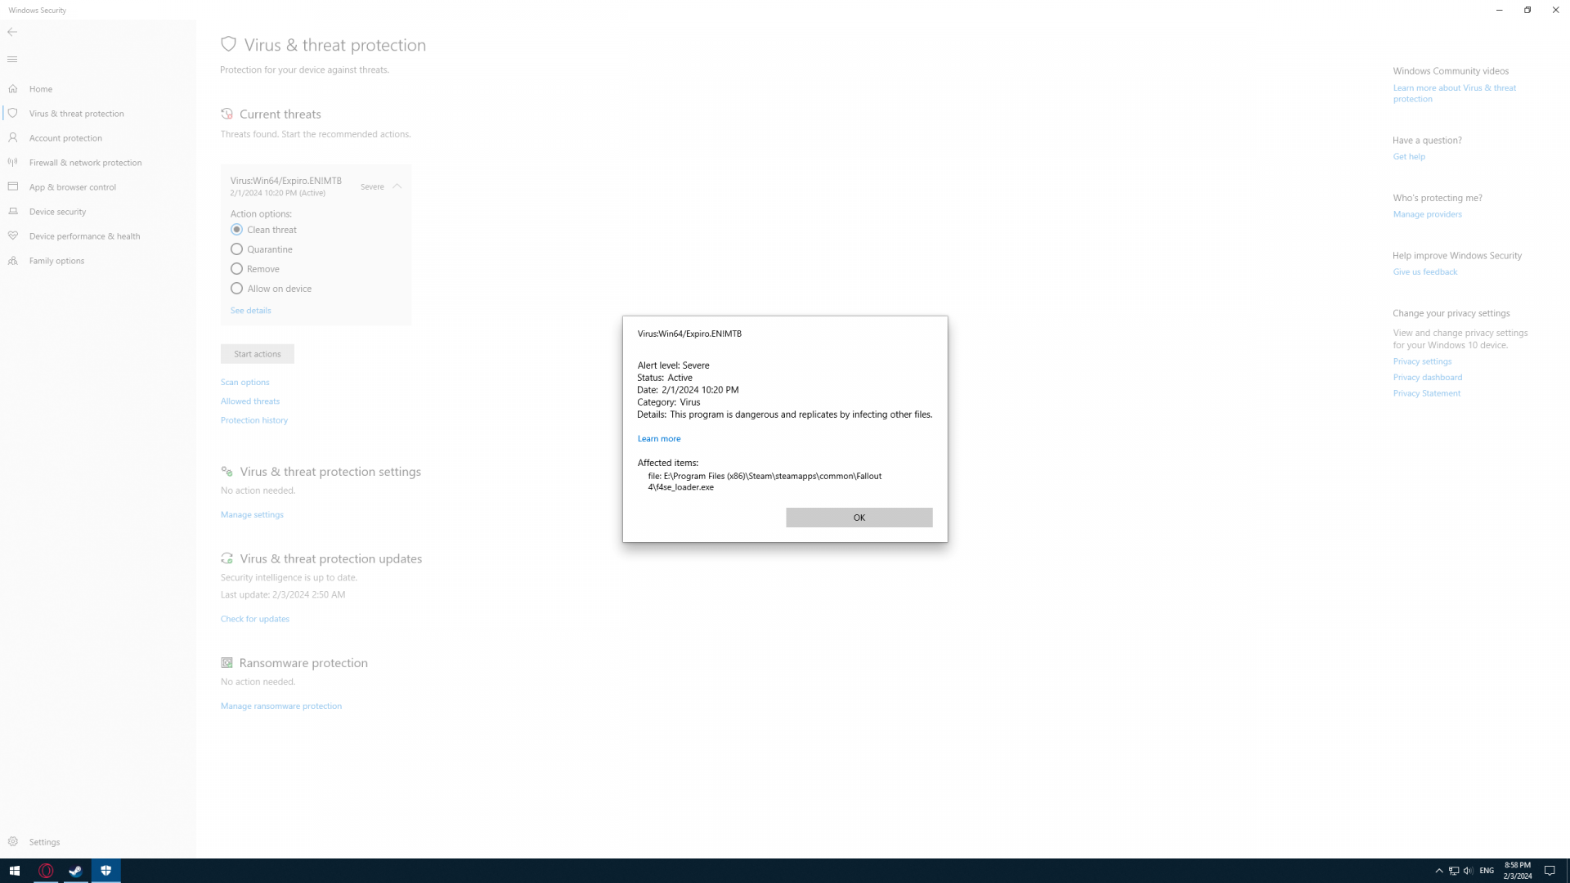This screenshot has width=1570, height=883.
Task: Click the Opera browser taskbar icon
Action: tap(46, 871)
